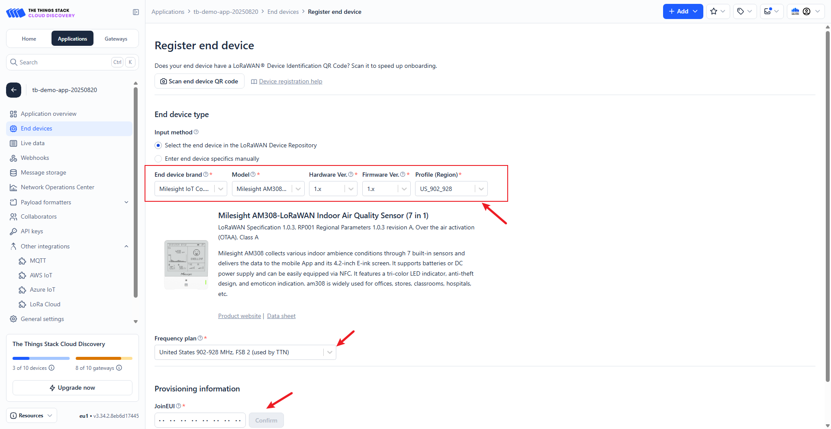Viewport: 831px width, 429px height.
Task: Click the gateways usage progress bar
Action: [104, 359]
